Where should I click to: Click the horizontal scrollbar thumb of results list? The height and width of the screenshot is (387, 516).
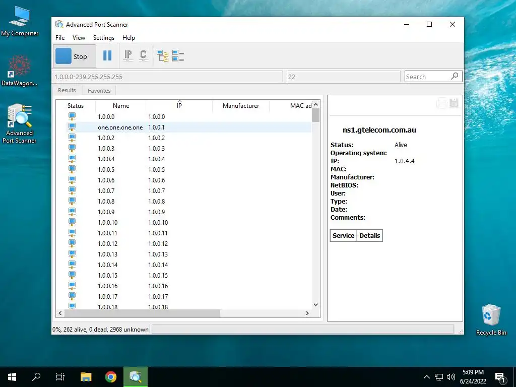(x=142, y=313)
